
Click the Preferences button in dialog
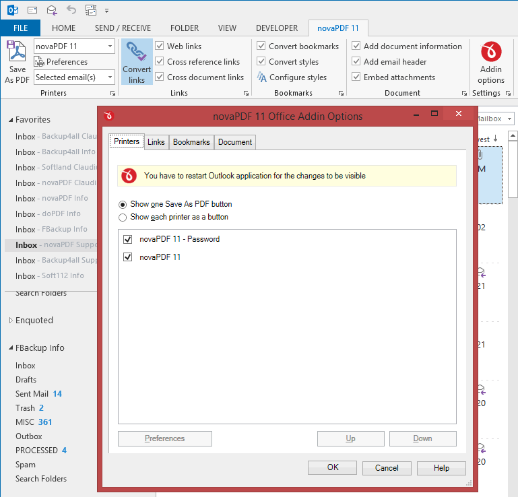click(x=165, y=438)
